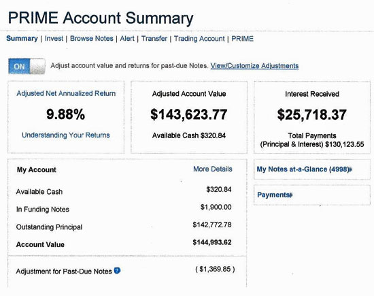Click the help icon beside Adjustment for Past-Due Notes
Screen dimensions: 374x296
pyautogui.click(x=117, y=271)
